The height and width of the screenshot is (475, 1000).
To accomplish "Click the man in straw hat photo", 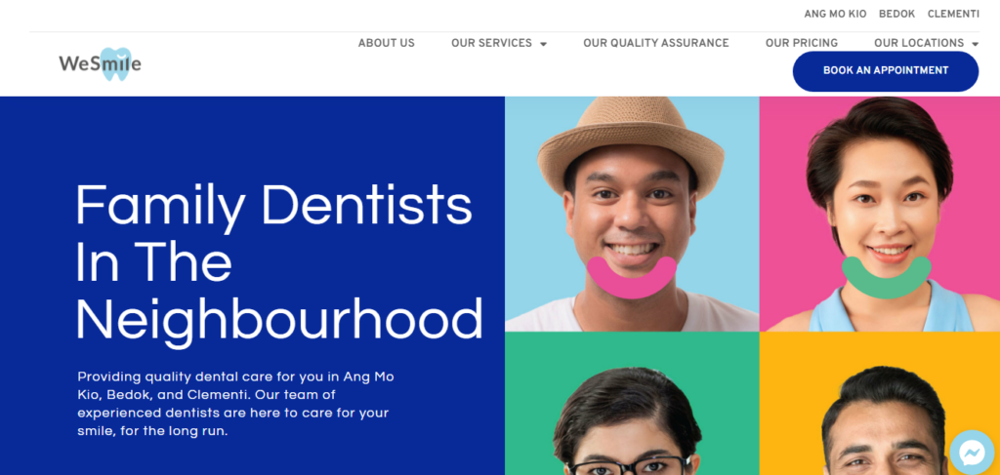I will pyautogui.click(x=632, y=214).
